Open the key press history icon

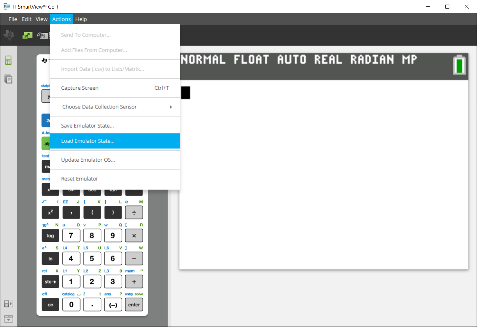click(x=42, y=35)
